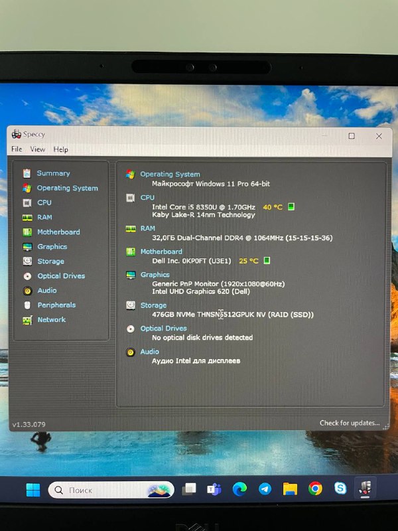Click the version number v1.33.079
Viewport: 398px width, 531px height.
29,424
